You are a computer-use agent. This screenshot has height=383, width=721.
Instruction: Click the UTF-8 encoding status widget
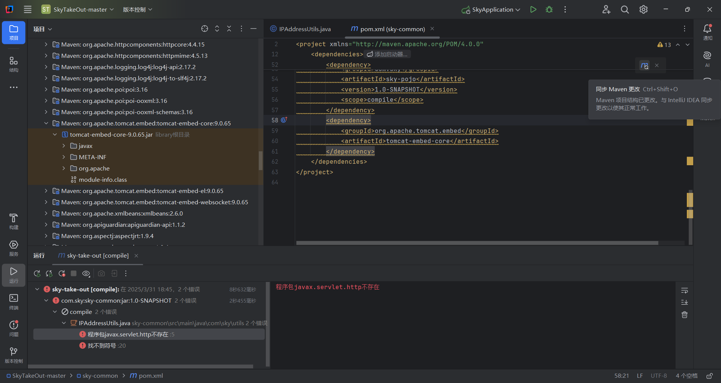(659, 376)
